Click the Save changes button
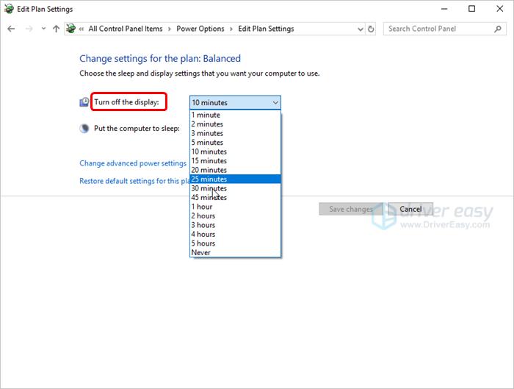This screenshot has width=514, height=389. [351, 209]
